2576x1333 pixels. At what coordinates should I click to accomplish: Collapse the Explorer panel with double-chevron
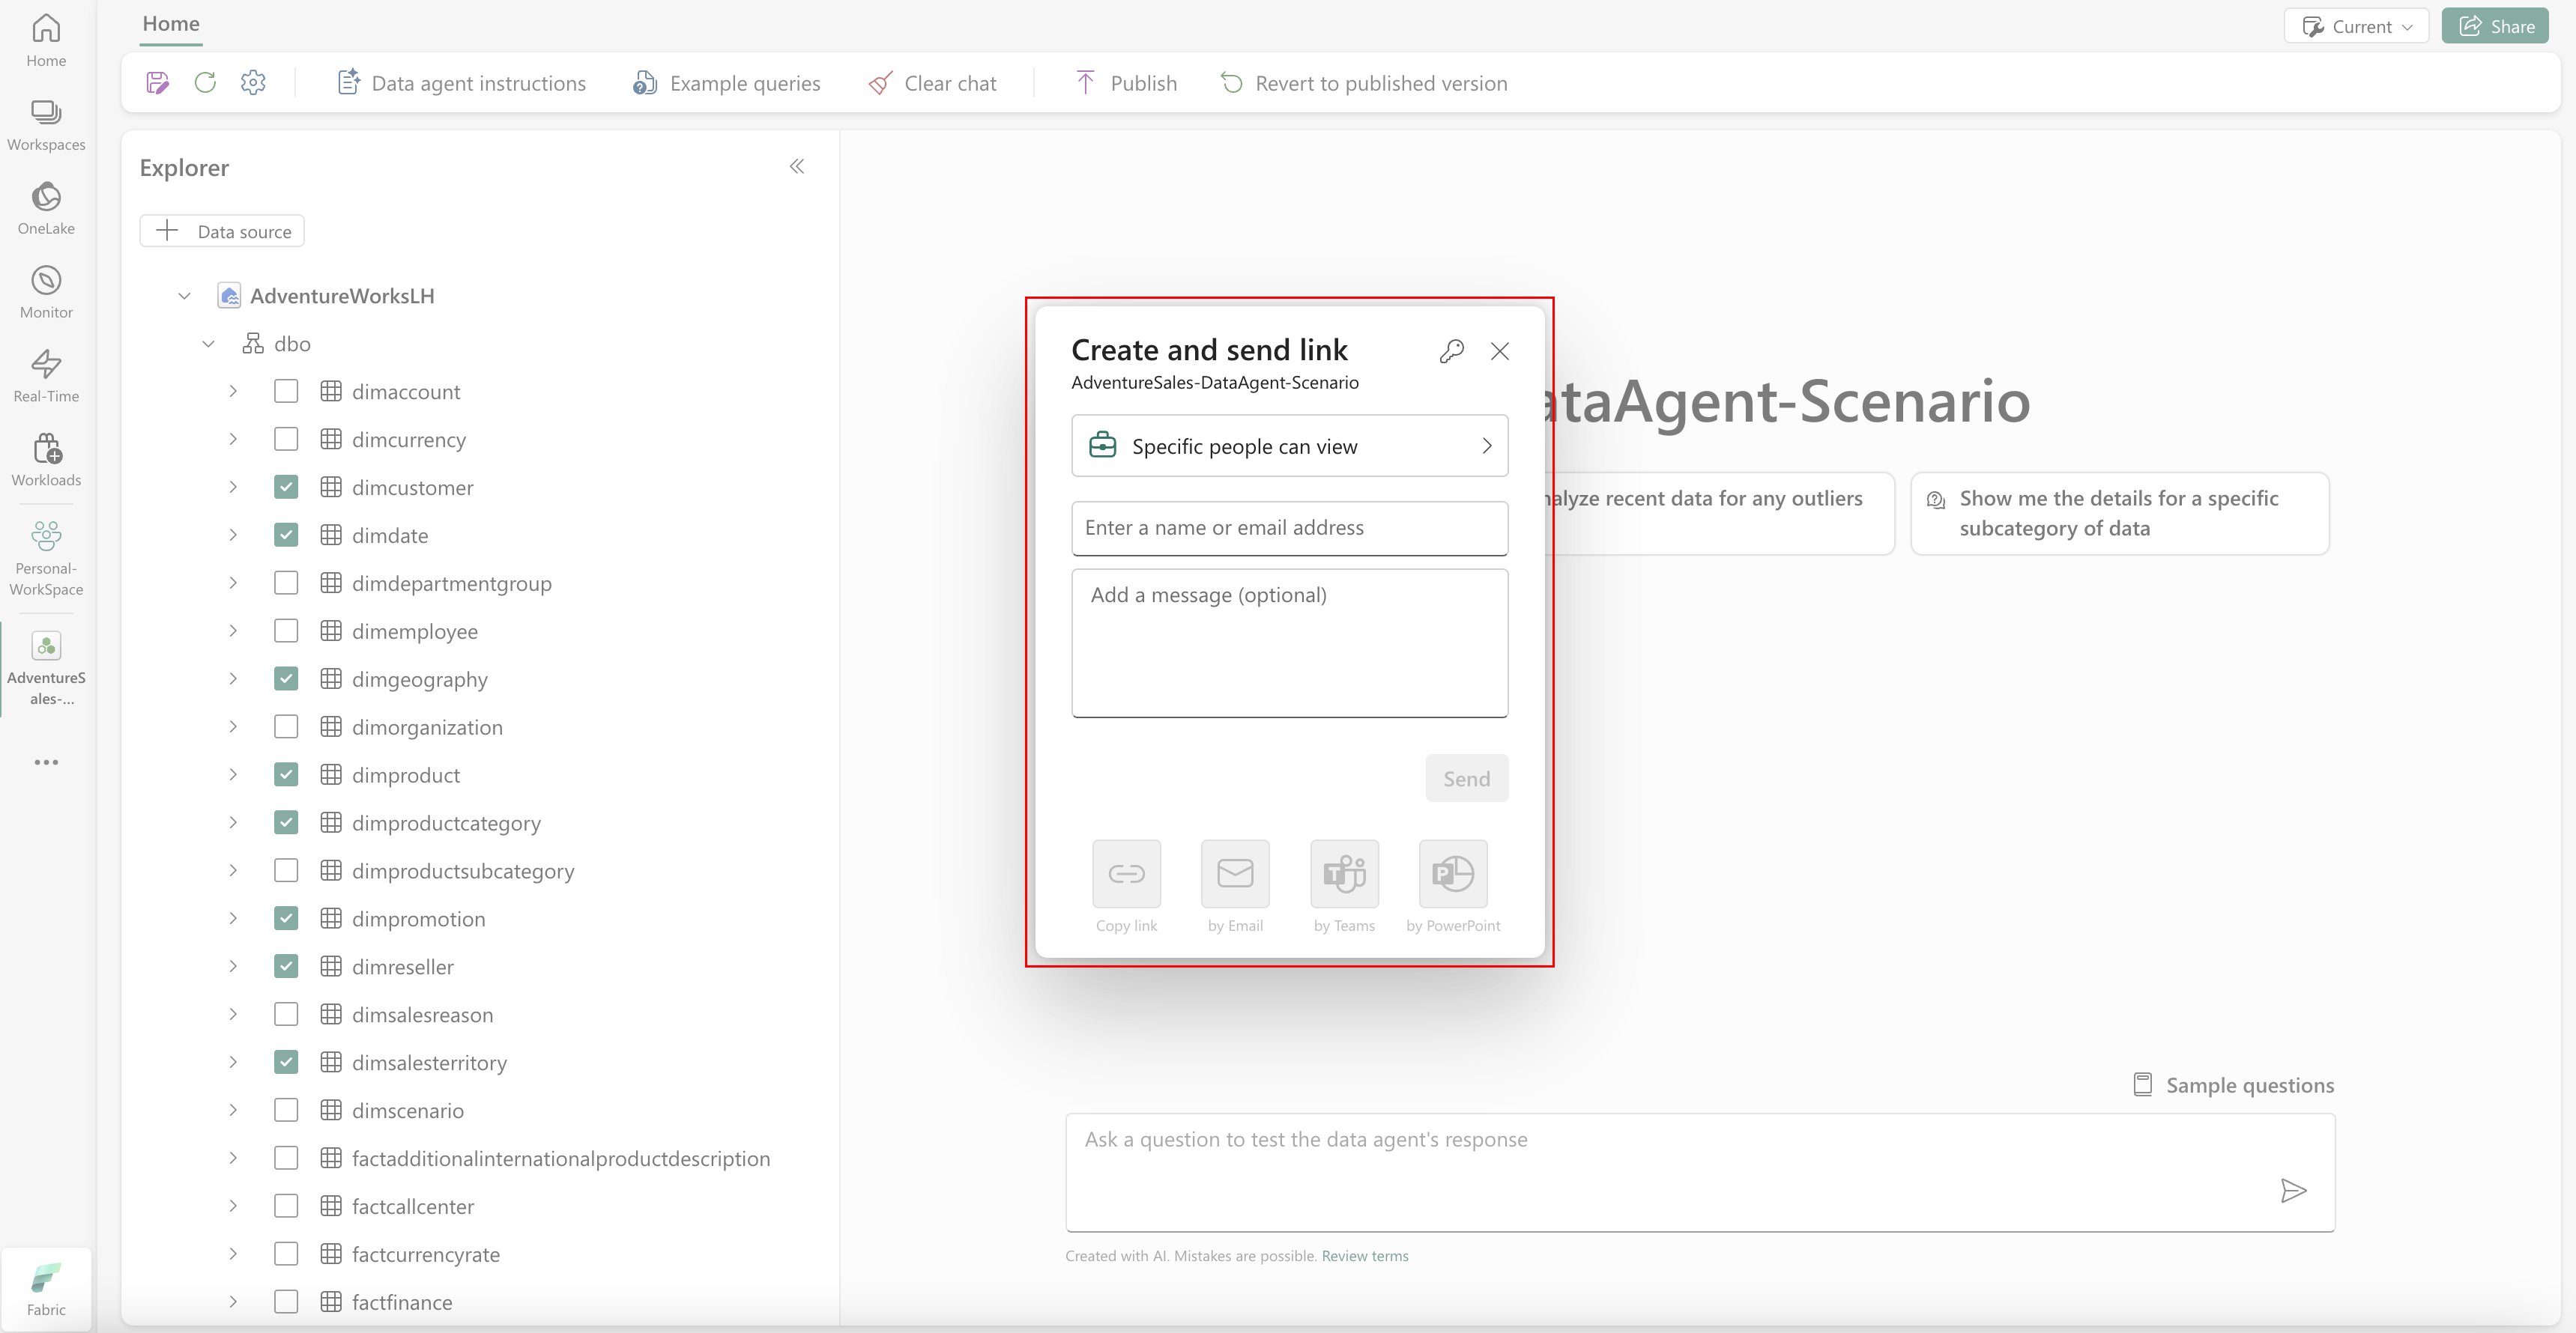click(797, 167)
